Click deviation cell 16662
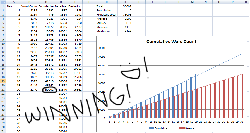 pyautogui.click(x=75, y=89)
